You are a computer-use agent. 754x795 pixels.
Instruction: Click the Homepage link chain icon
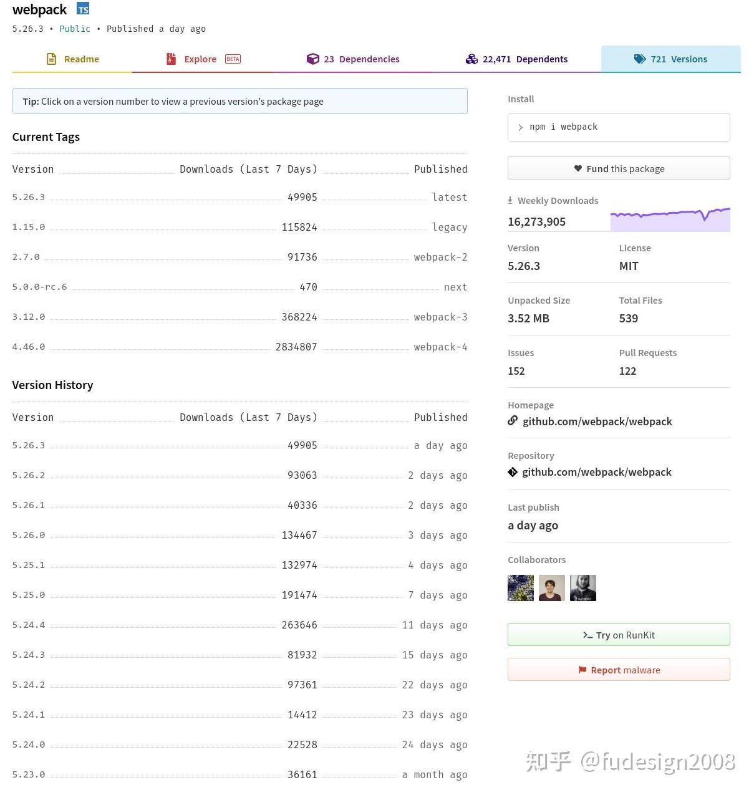[x=513, y=421]
